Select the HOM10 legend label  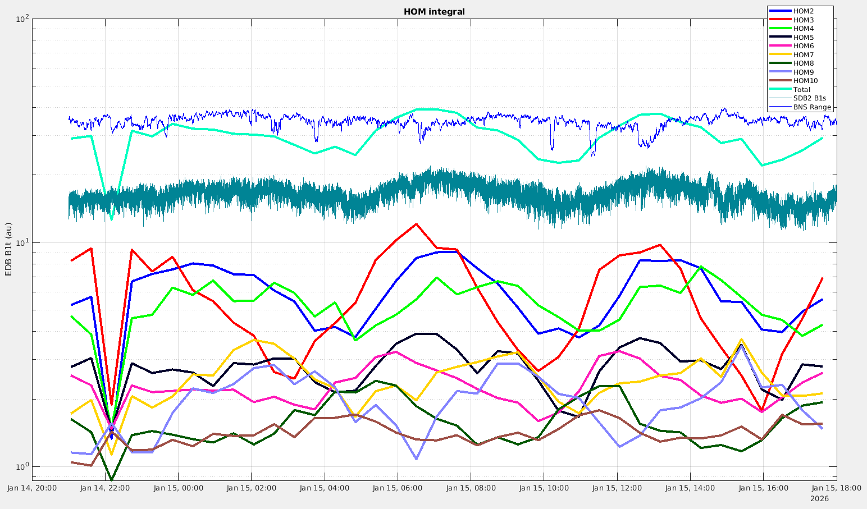tap(805, 81)
